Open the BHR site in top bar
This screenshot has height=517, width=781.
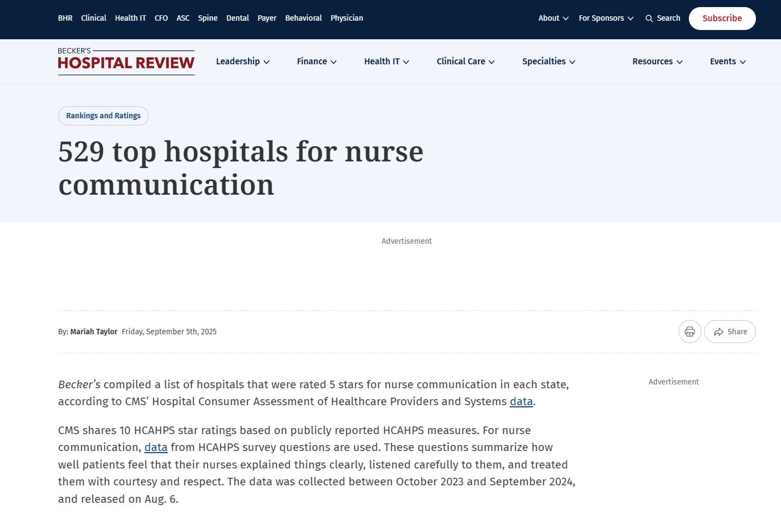point(65,18)
